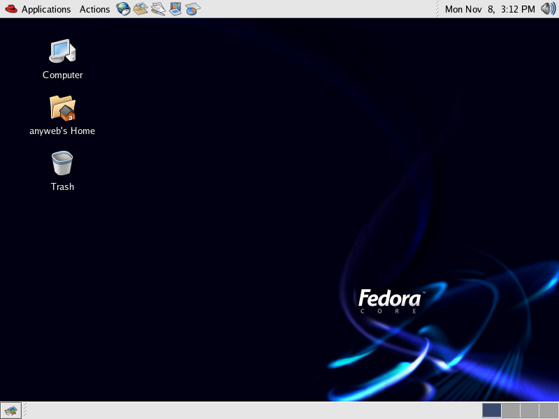559x419 pixels.
Task: Launch the presentation app panel icon
Action: pyautogui.click(x=175, y=8)
